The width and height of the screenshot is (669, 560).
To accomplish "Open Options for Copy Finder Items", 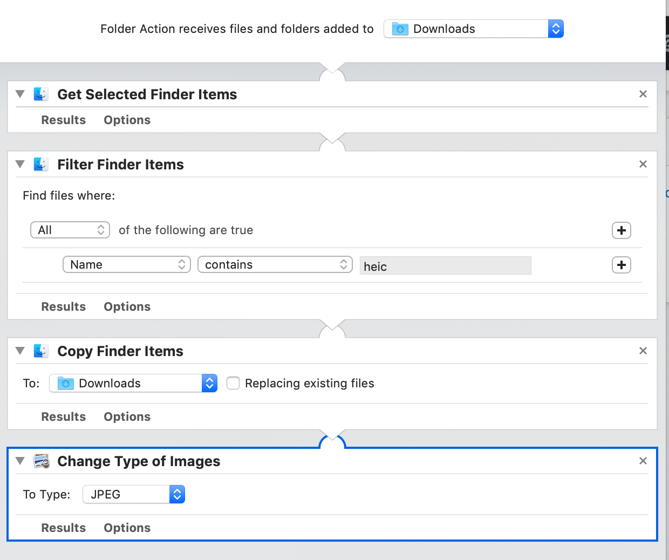I will tap(127, 416).
